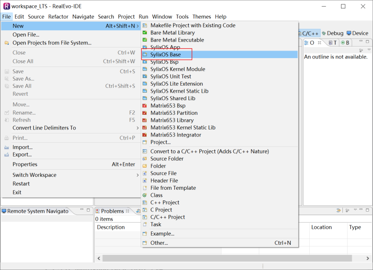This screenshot has height=270, width=373.
Task: Click the Header File icon
Action: (x=144, y=181)
